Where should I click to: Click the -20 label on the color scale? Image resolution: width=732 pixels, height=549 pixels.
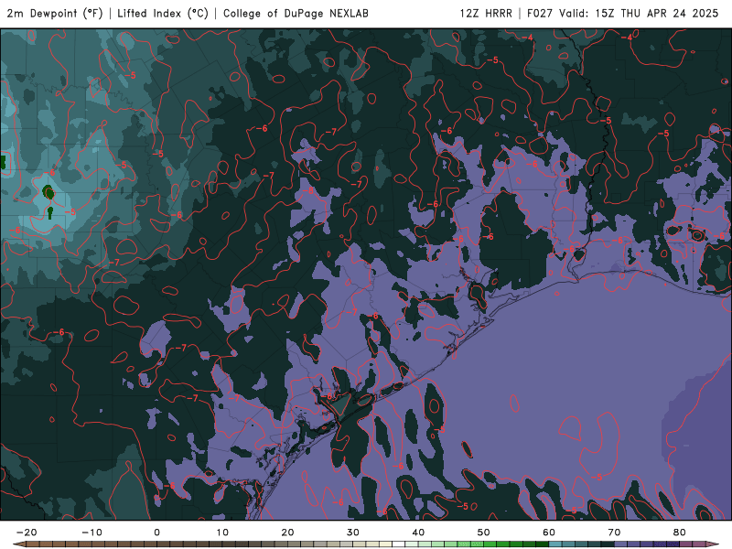(27, 533)
